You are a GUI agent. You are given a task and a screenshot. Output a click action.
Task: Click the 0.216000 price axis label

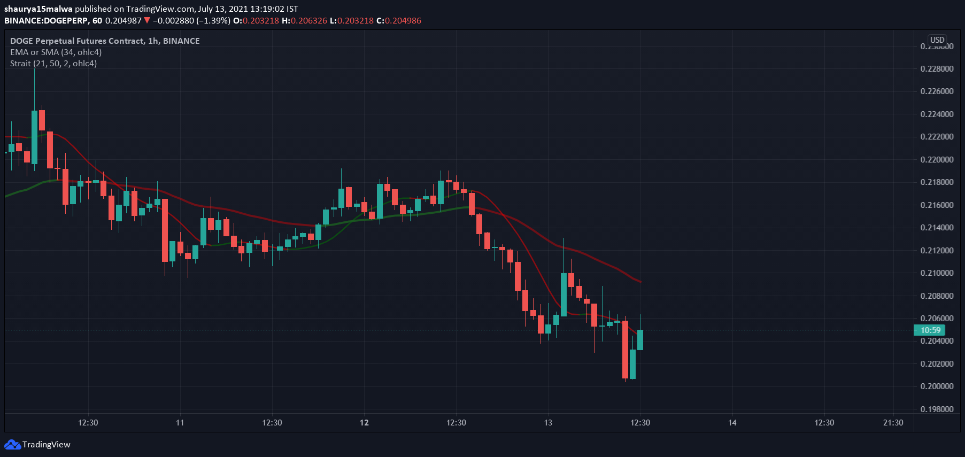[x=937, y=205]
